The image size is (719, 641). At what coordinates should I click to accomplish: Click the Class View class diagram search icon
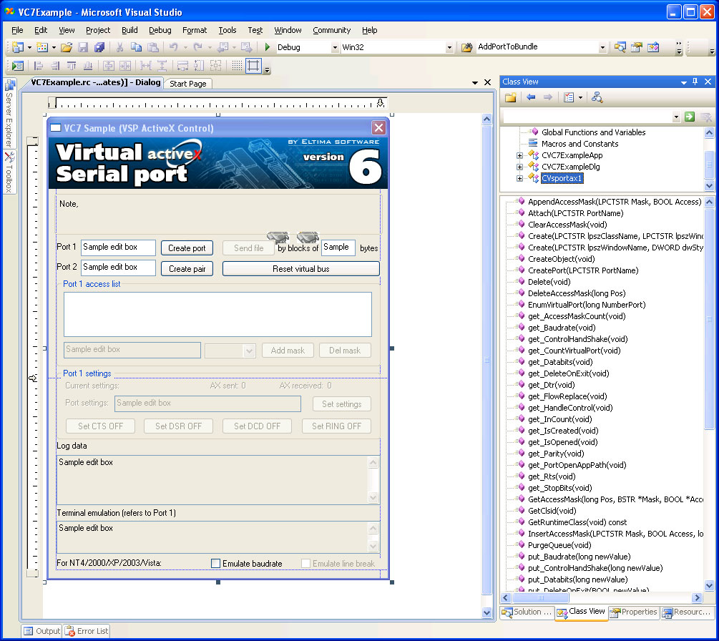click(x=597, y=97)
